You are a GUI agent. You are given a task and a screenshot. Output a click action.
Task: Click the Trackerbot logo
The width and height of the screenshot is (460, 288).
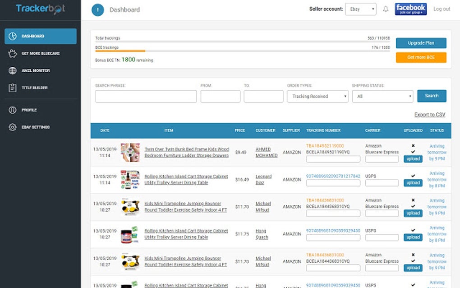pyautogui.click(x=41, y=9)
